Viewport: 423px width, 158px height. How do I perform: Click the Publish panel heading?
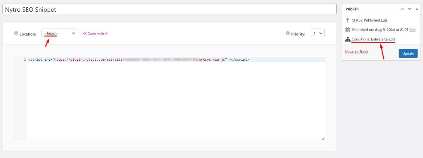(352, 9)
